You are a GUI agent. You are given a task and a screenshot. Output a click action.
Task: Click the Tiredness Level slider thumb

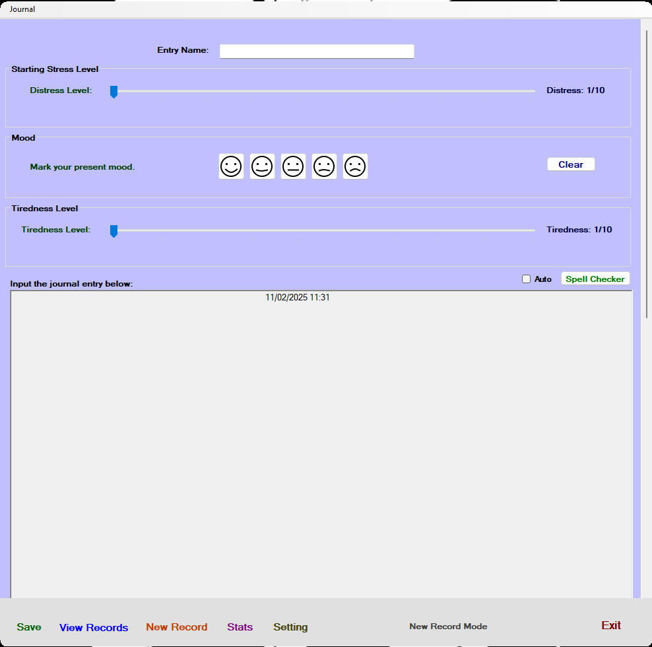114,231
